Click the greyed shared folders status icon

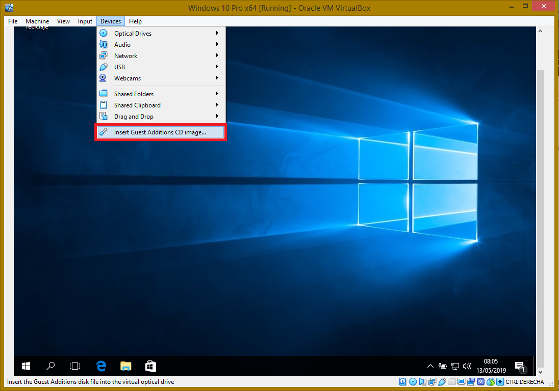[452, 382]
